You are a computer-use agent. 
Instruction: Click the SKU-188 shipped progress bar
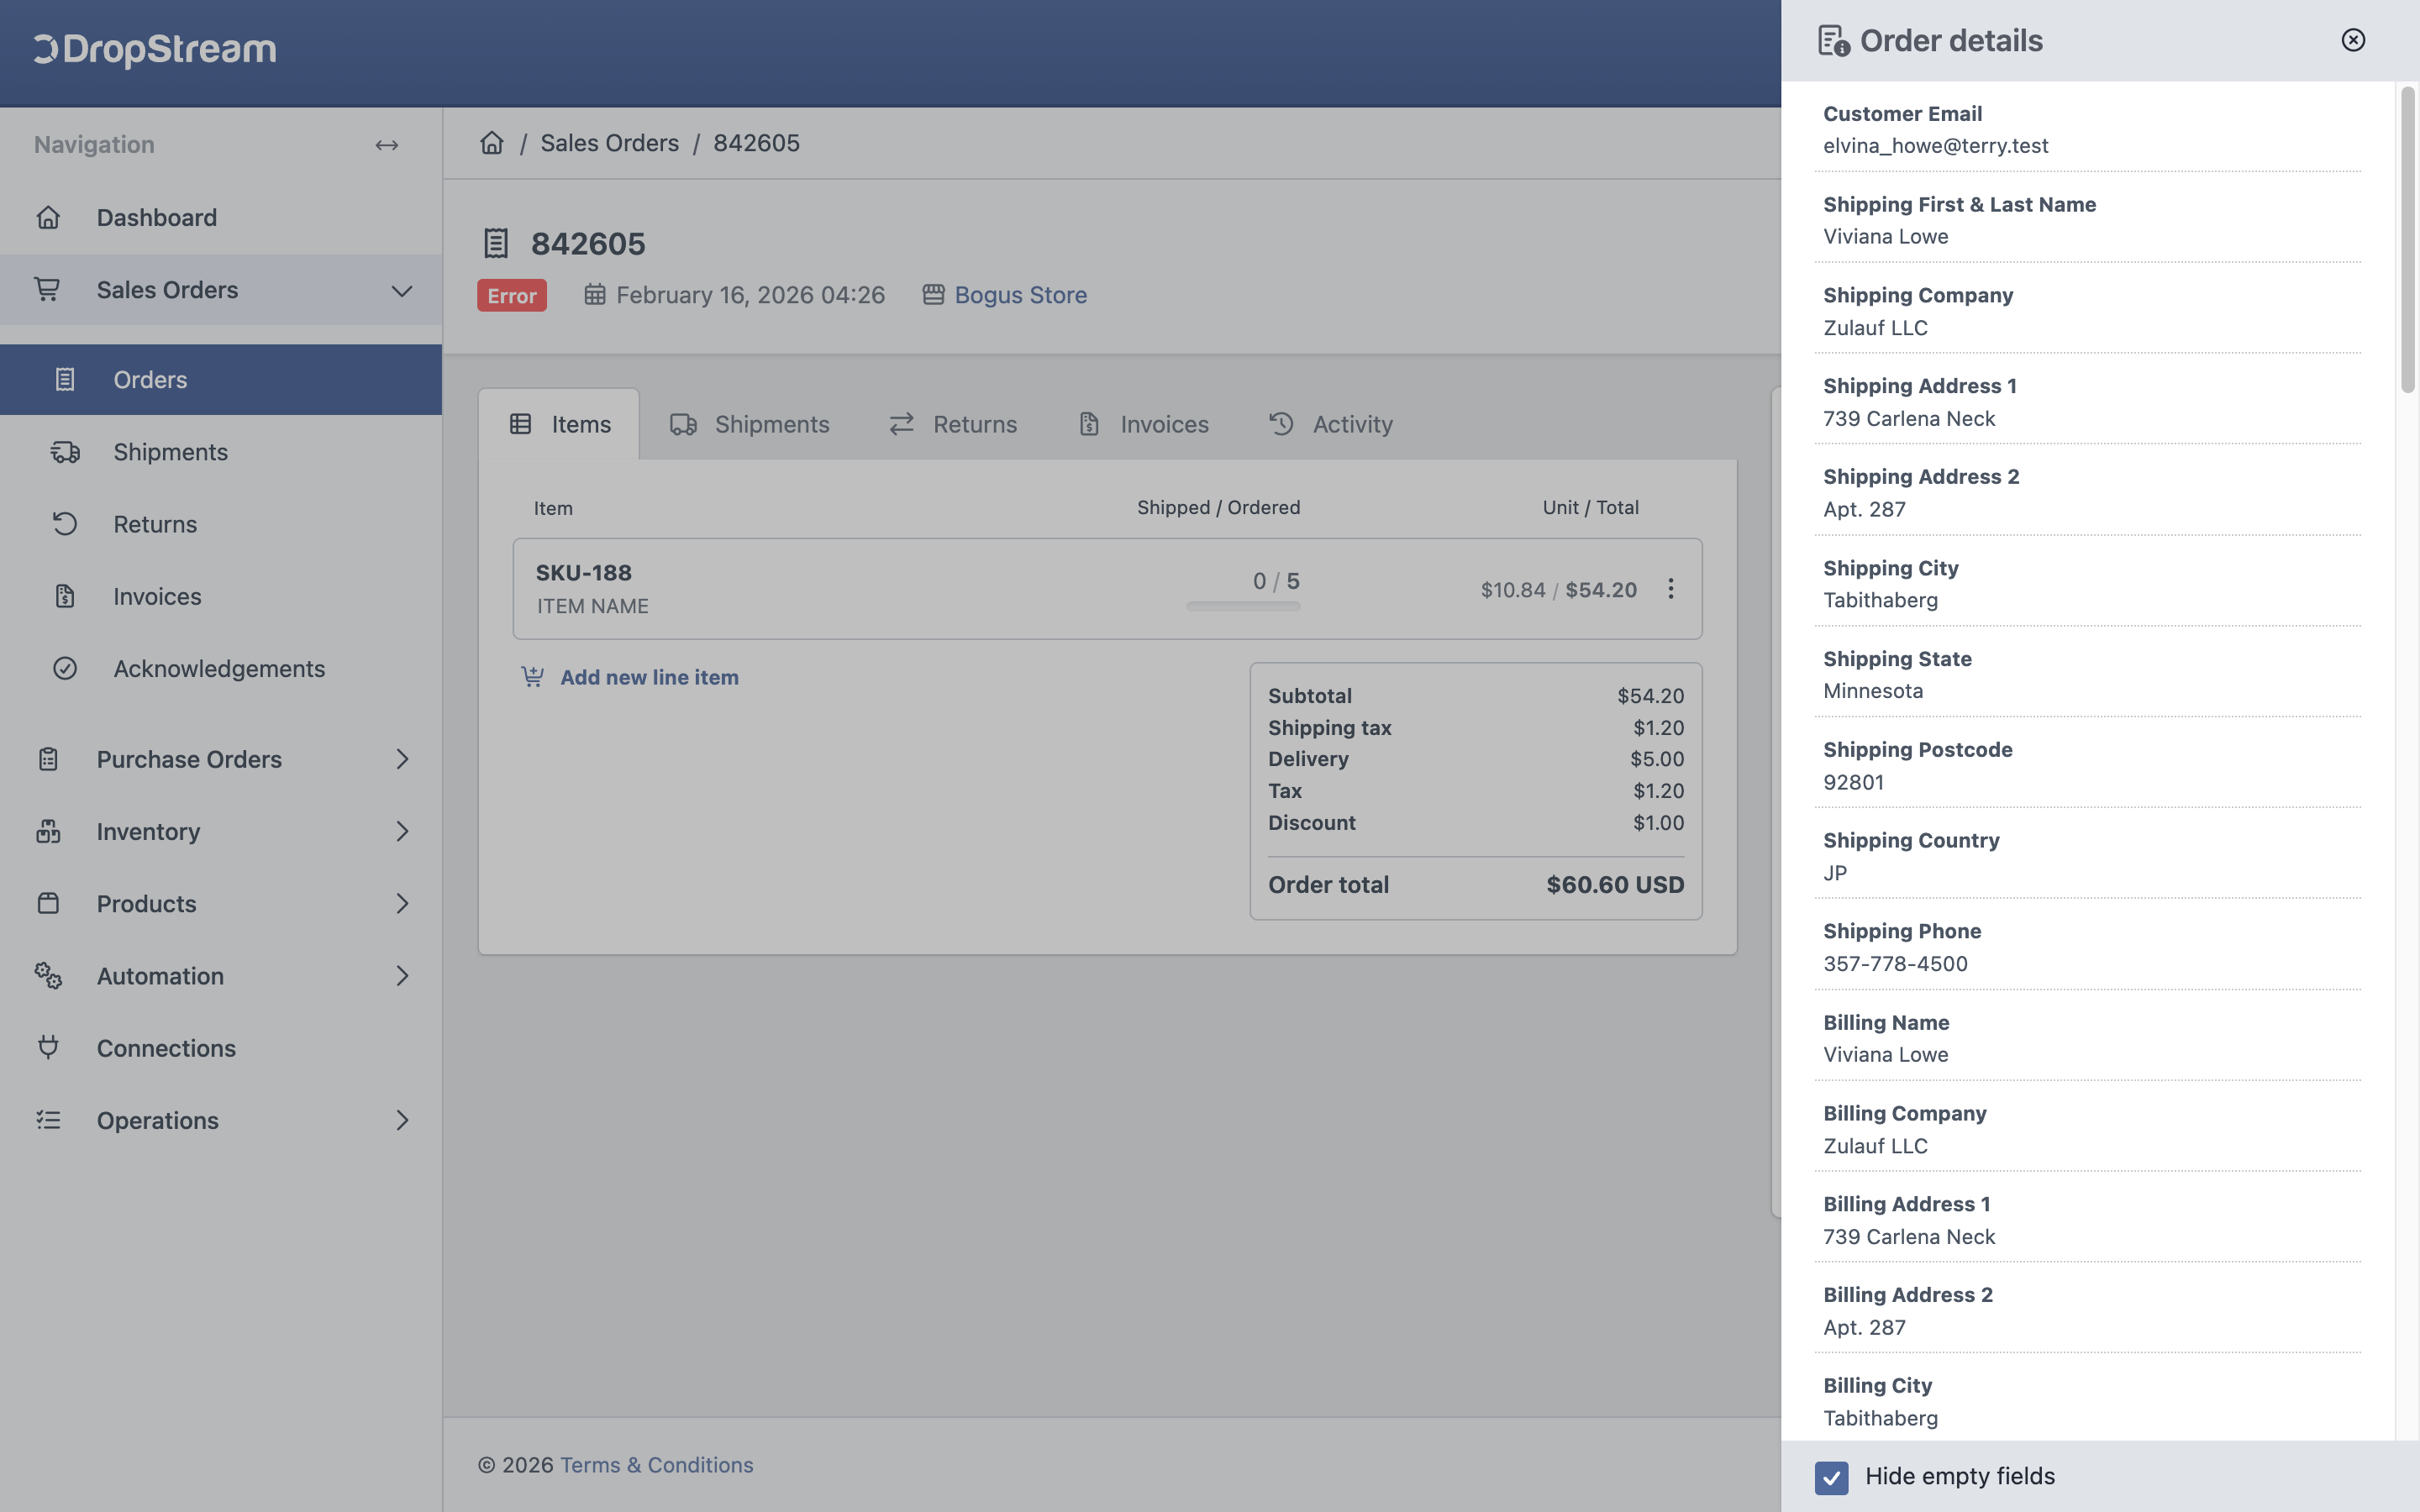tap(1243, 606)
